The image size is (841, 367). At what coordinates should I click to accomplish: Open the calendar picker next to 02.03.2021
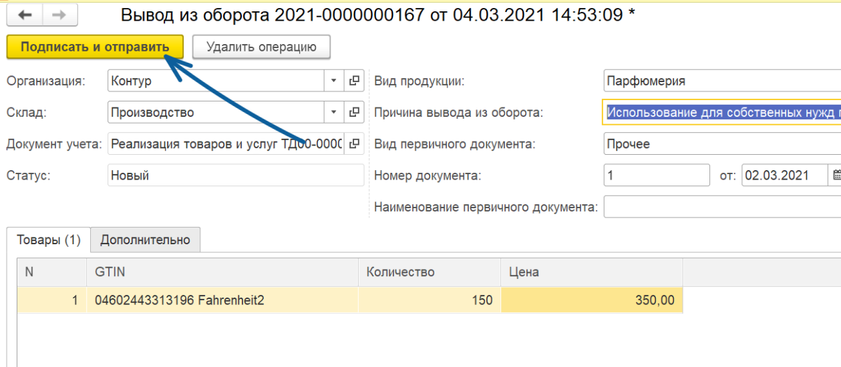(836, 175)
